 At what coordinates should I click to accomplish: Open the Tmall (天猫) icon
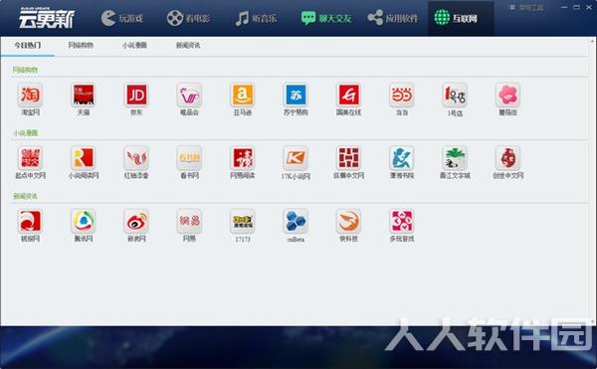(84, 94)
